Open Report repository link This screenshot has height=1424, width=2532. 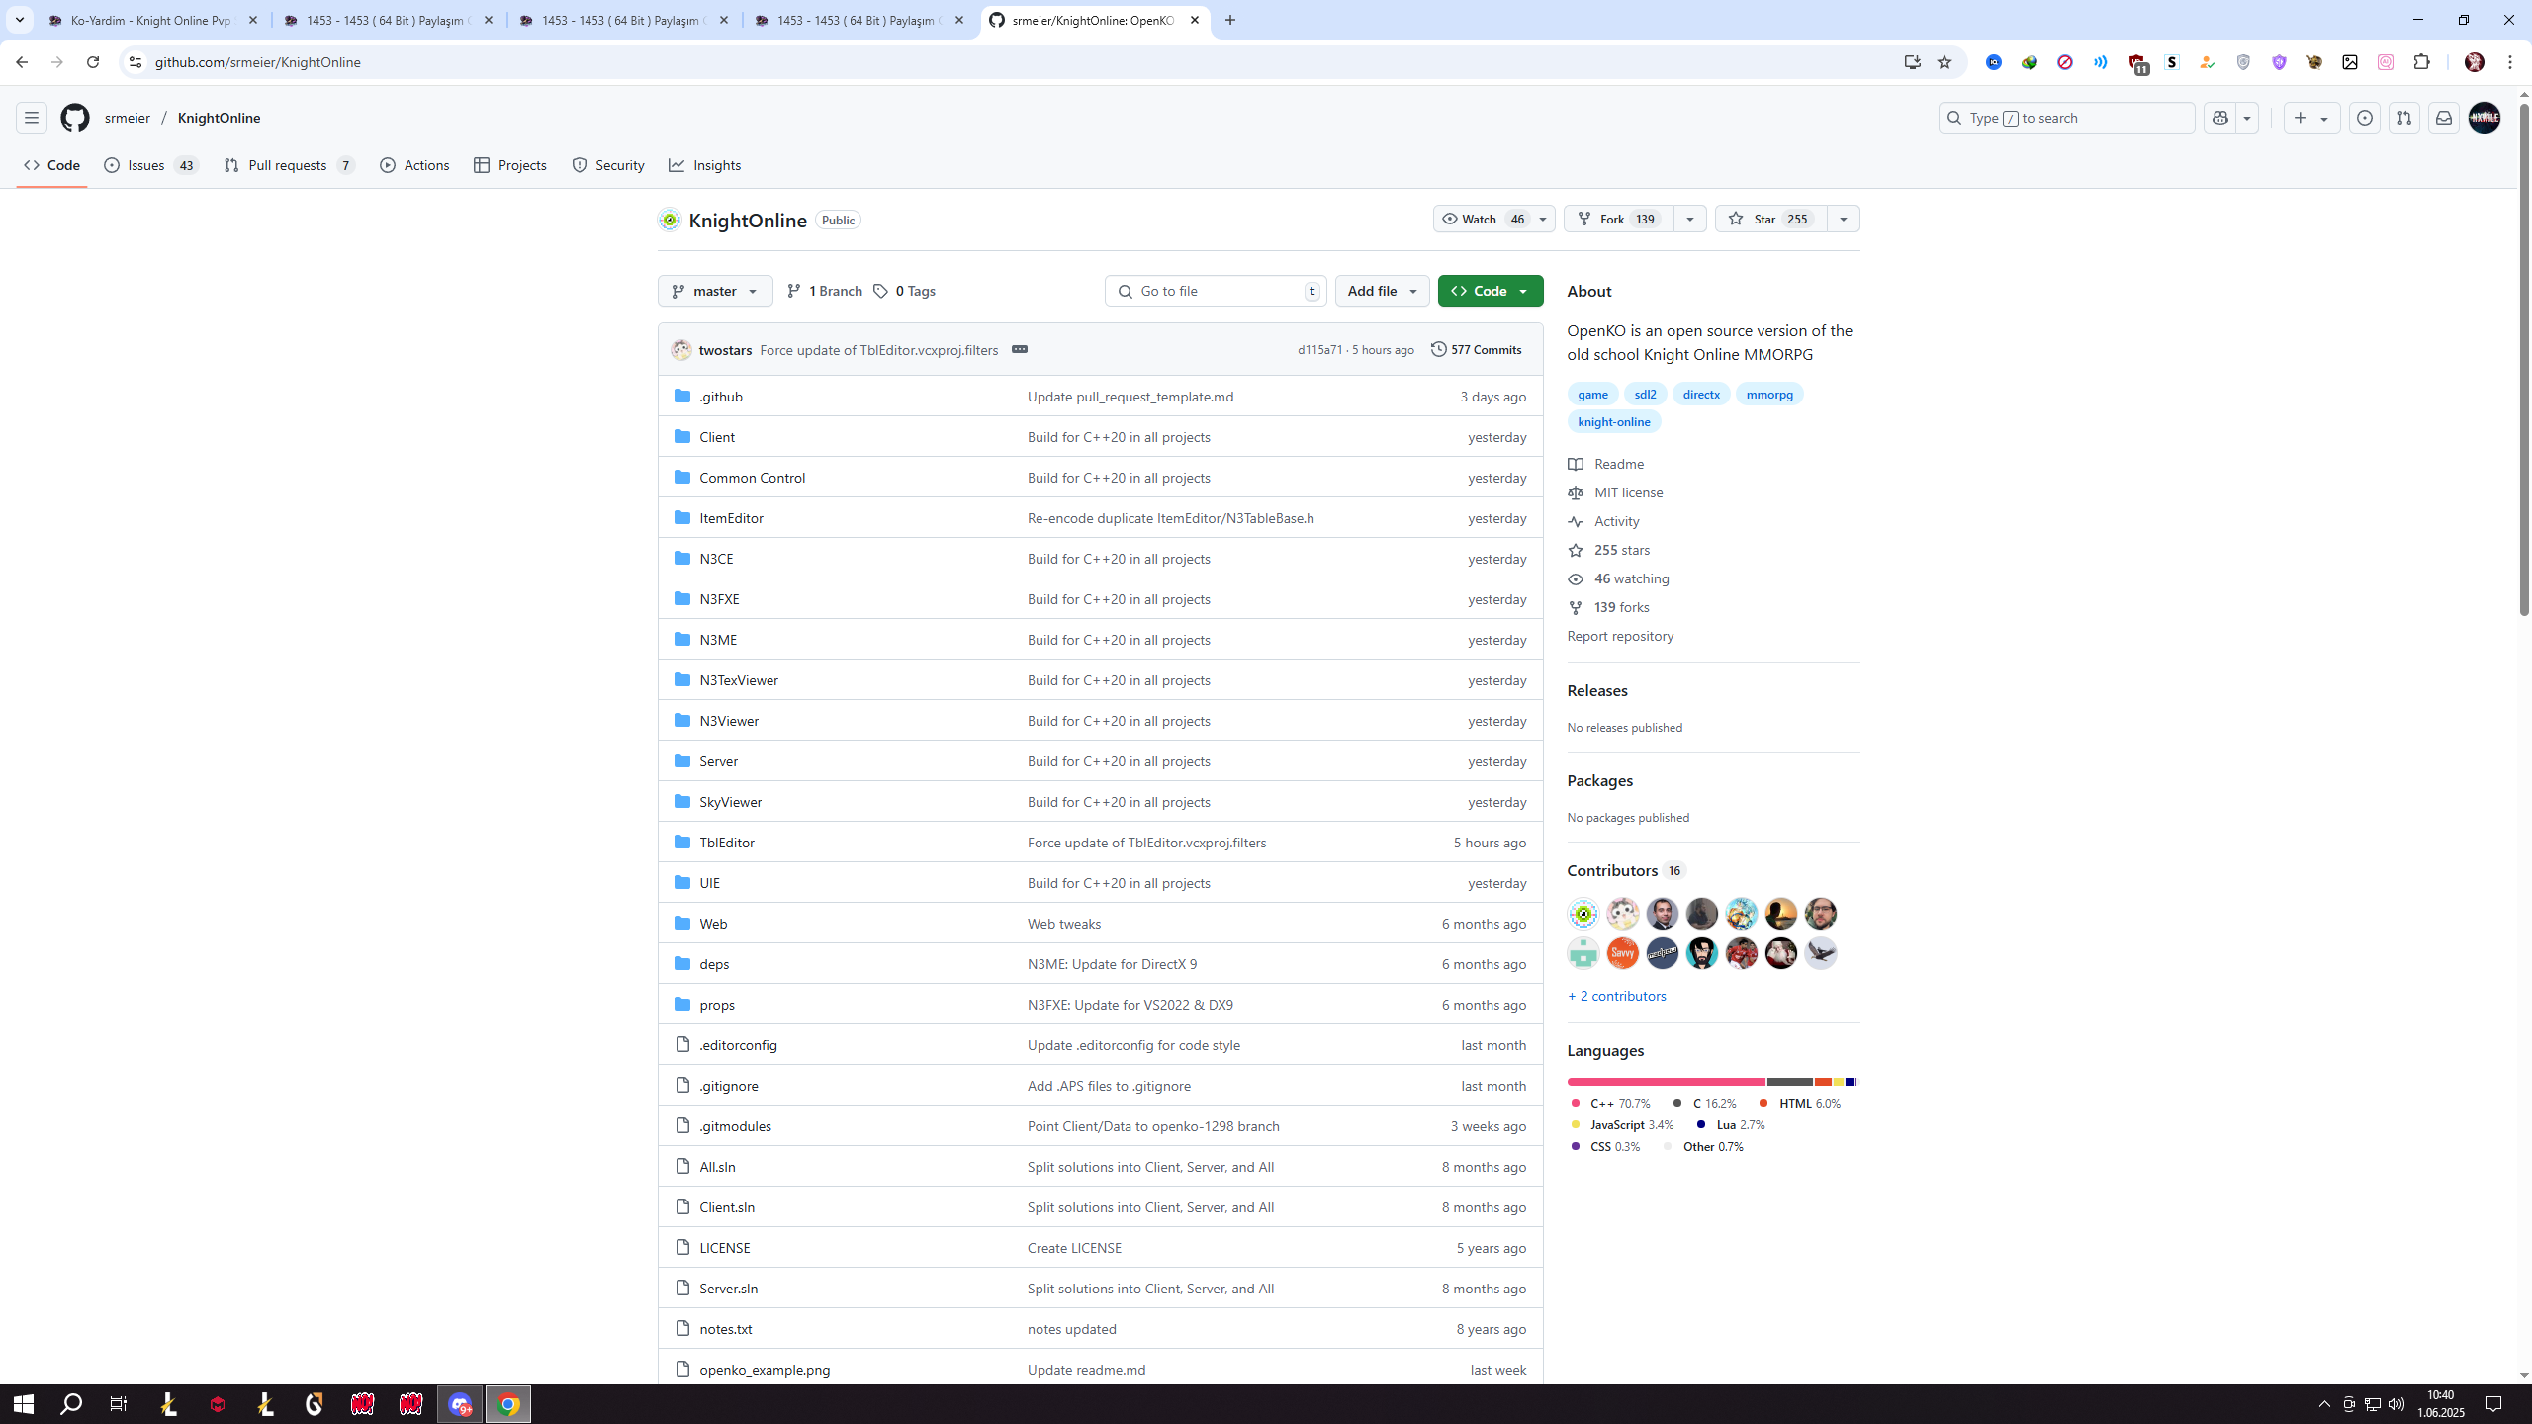point(1620,636)
